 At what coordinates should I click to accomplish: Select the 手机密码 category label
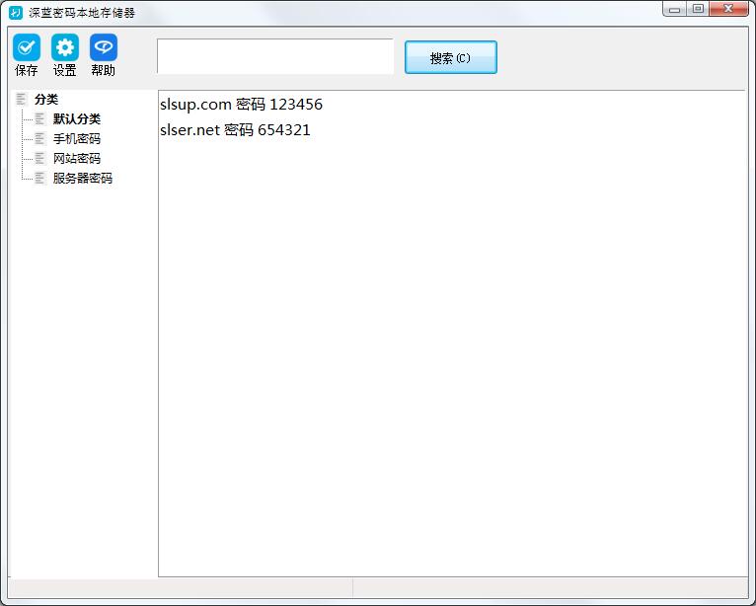[x=77, y=138]
